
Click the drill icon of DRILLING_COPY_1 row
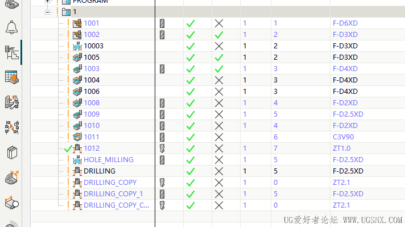click(x=77, y=194)
